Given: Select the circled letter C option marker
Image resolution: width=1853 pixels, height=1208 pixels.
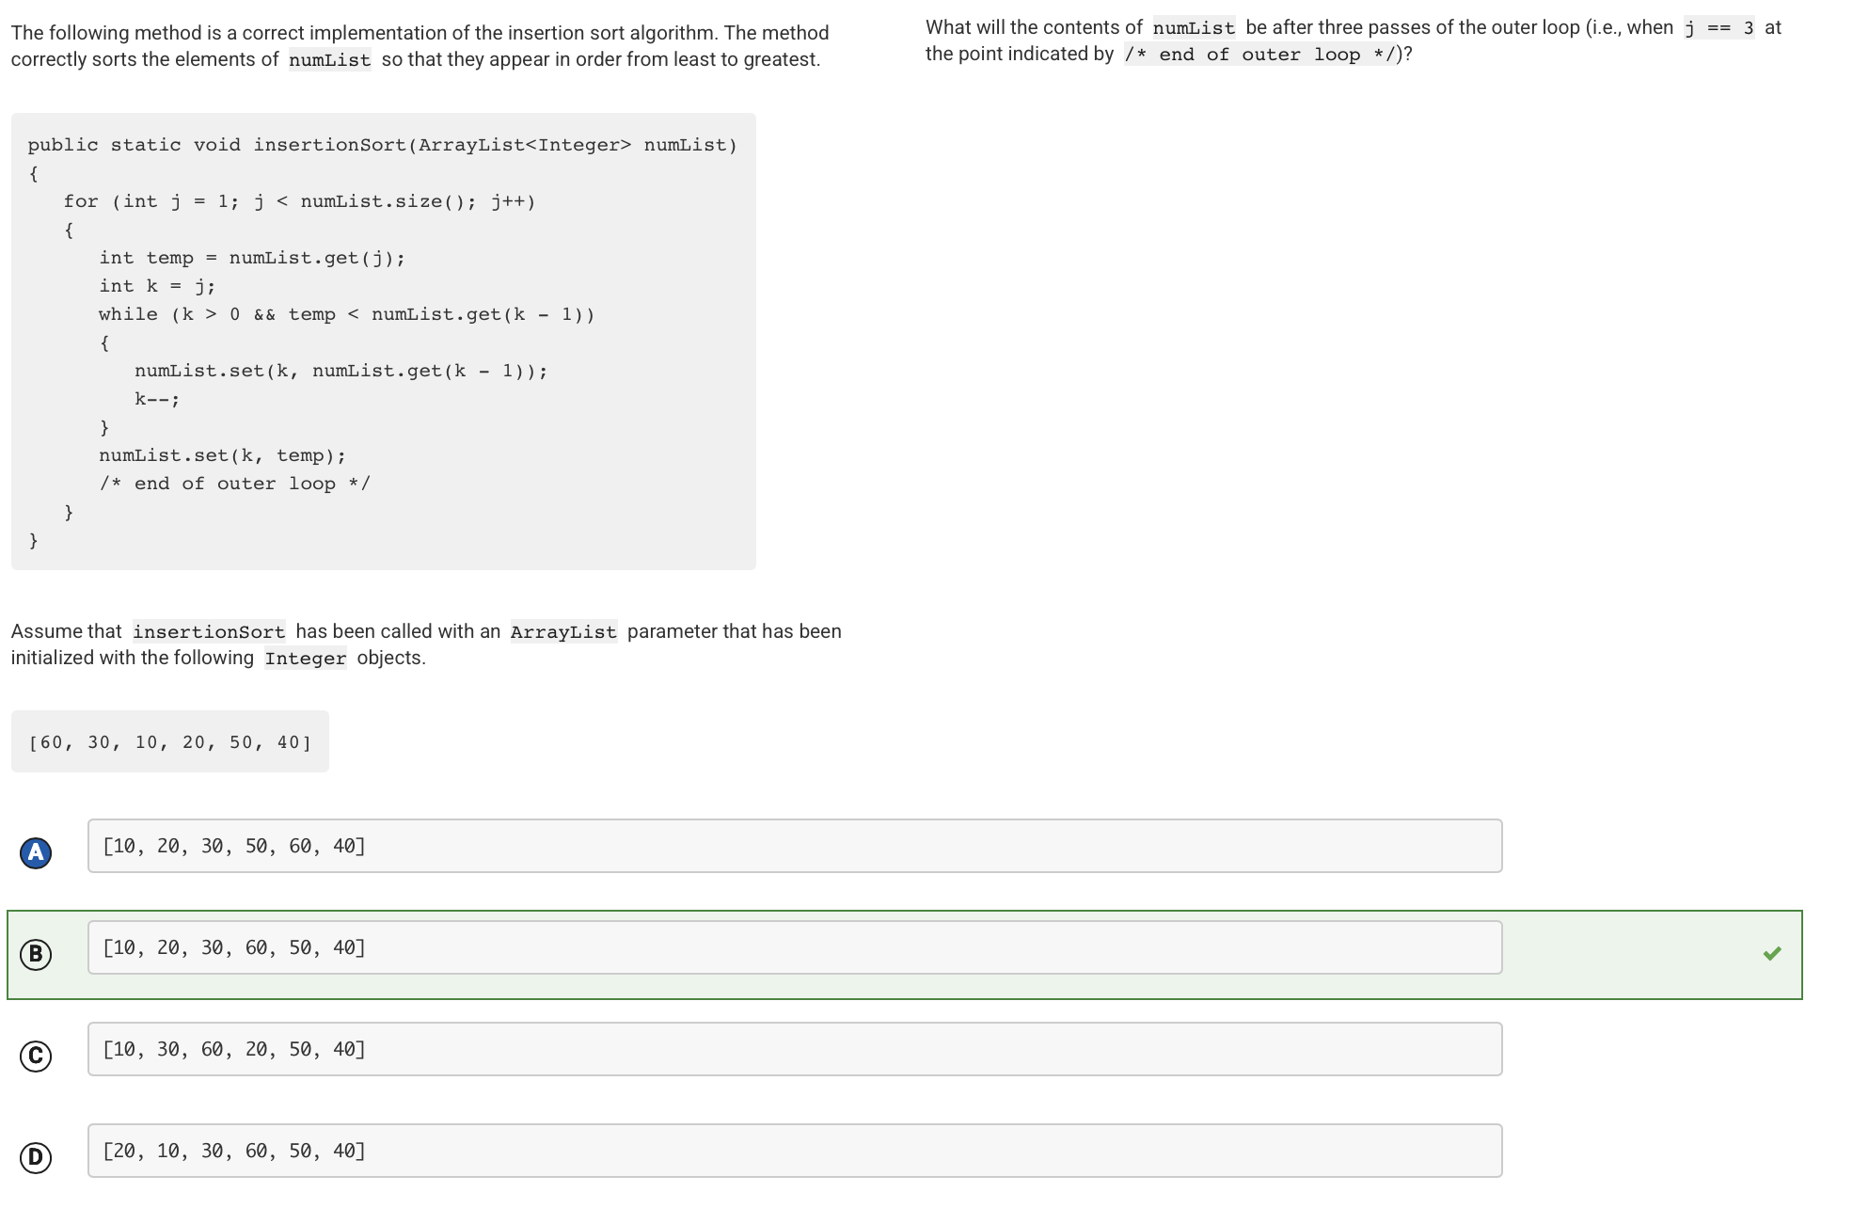Looking at the screenshot, I should pos(36,1056).
